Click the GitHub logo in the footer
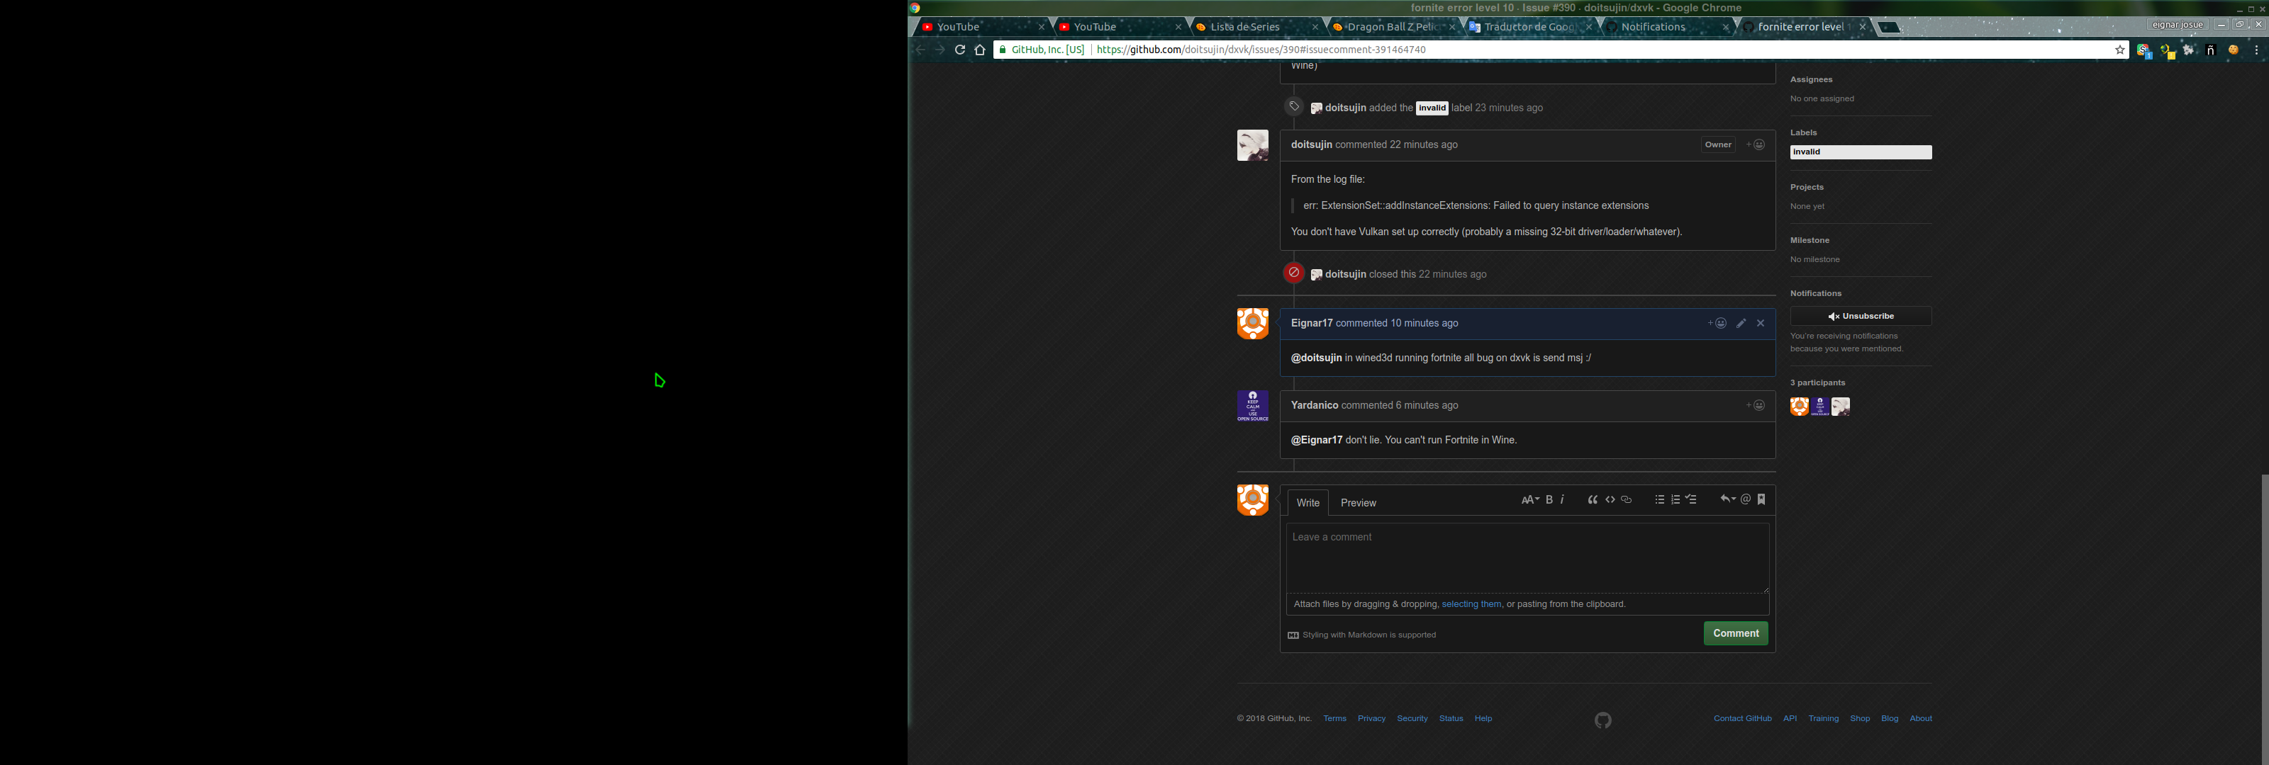Image resolution: width=2269 pixels, height=765 pixels. (x=1603, y=720)
